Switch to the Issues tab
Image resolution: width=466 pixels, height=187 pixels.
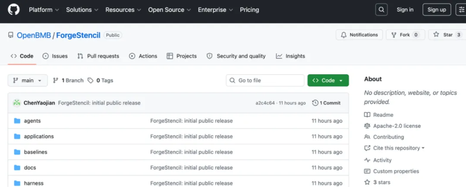point(55,56)
